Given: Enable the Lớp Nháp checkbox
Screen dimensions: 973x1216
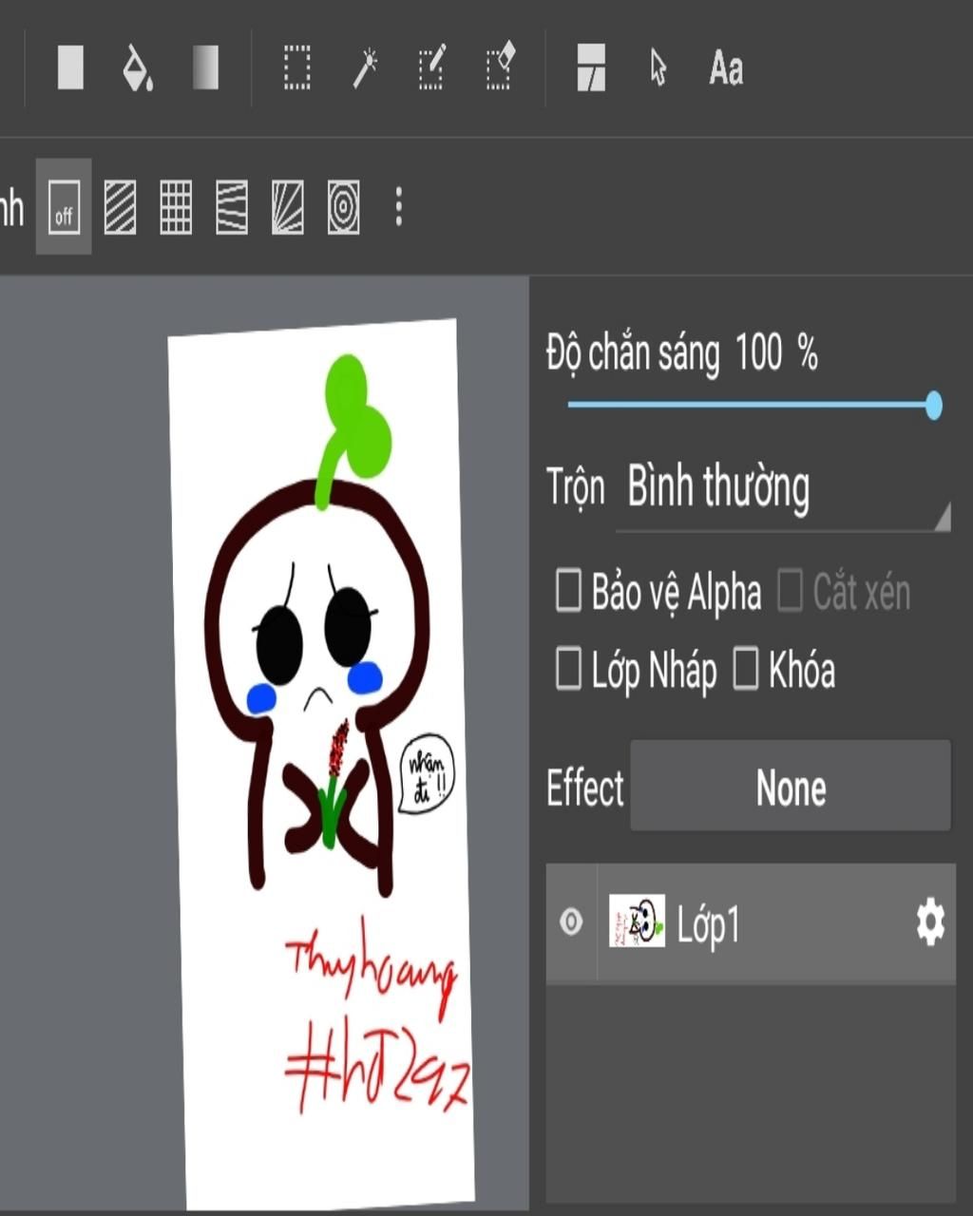Looking at the screenshot, I should [x=568, y=669].
